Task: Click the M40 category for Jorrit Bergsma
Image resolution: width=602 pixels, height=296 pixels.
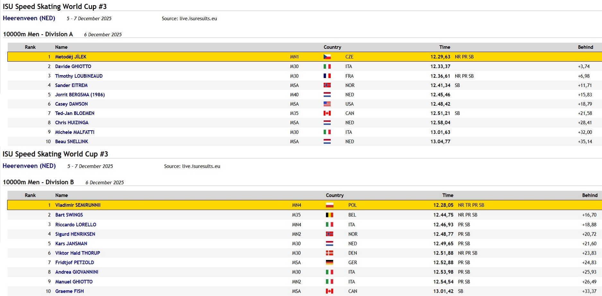Action: [x=294, y=95]
